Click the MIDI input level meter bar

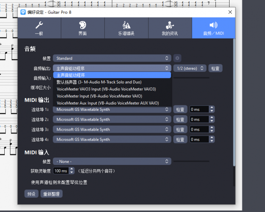[191, 161]
